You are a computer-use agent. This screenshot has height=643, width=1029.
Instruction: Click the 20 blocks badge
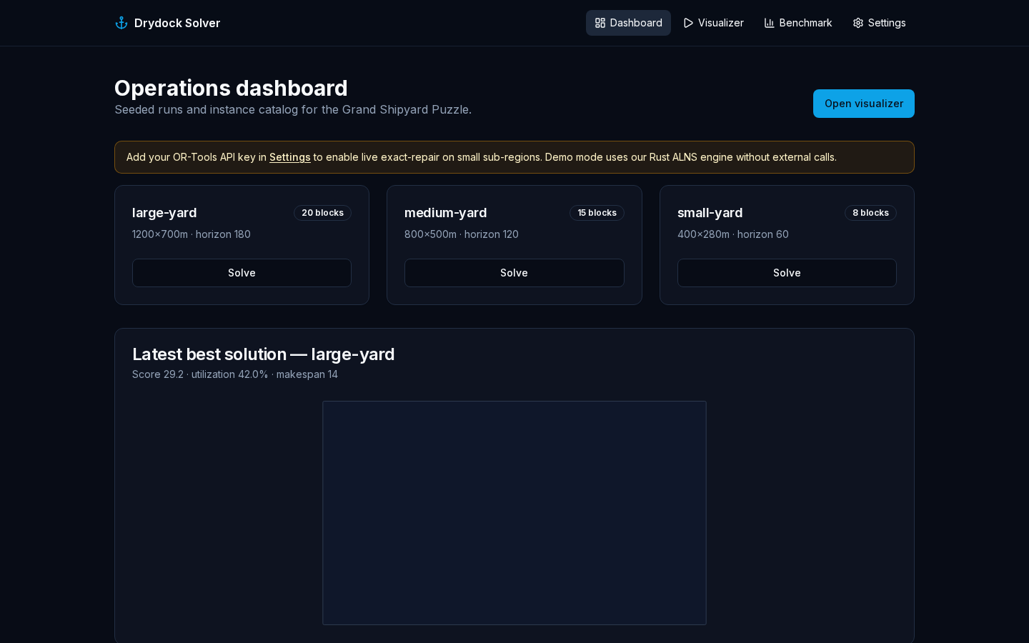click(322, 213)
